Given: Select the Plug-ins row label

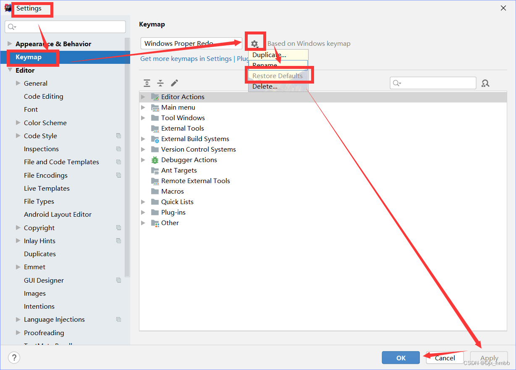Looking at the screenshot, I should point(173,213).
